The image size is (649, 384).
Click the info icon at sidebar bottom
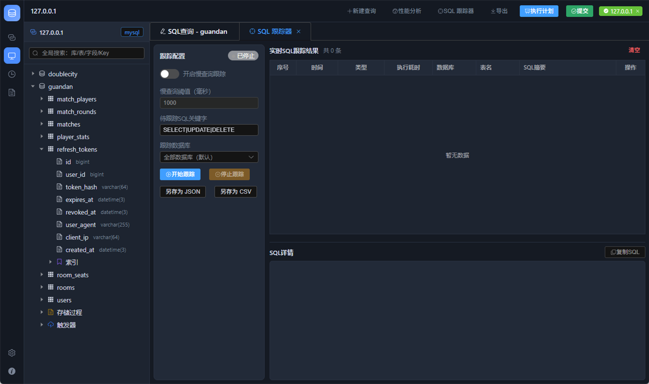point(12,371)
